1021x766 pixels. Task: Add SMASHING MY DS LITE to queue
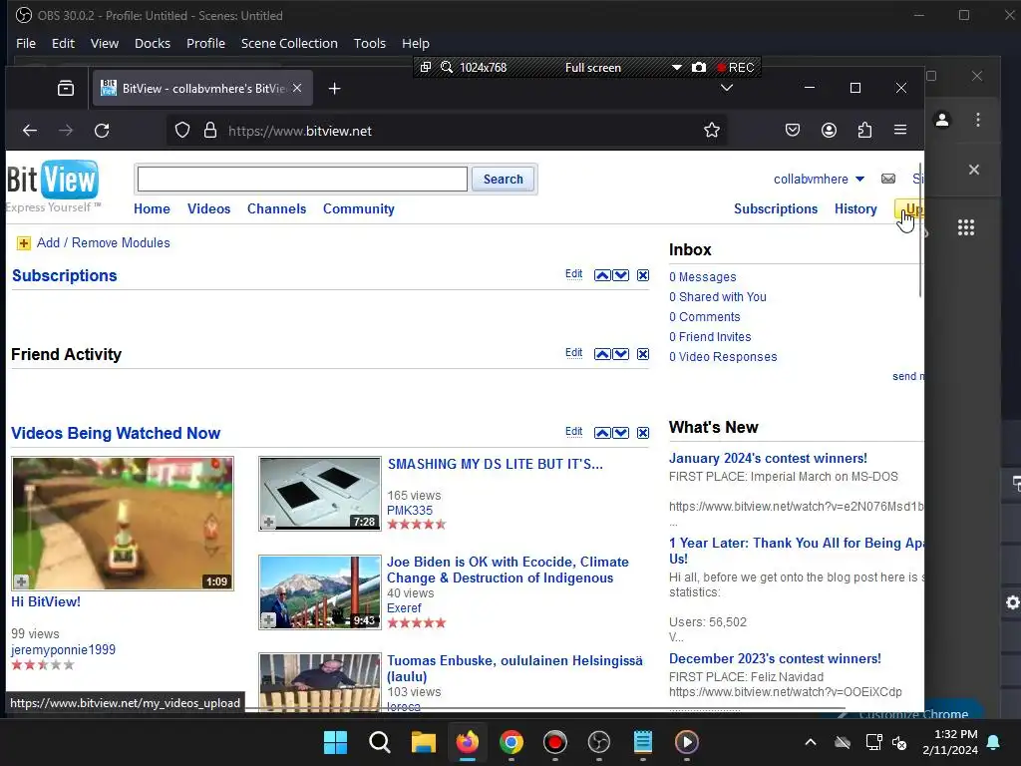click(268, 522)
